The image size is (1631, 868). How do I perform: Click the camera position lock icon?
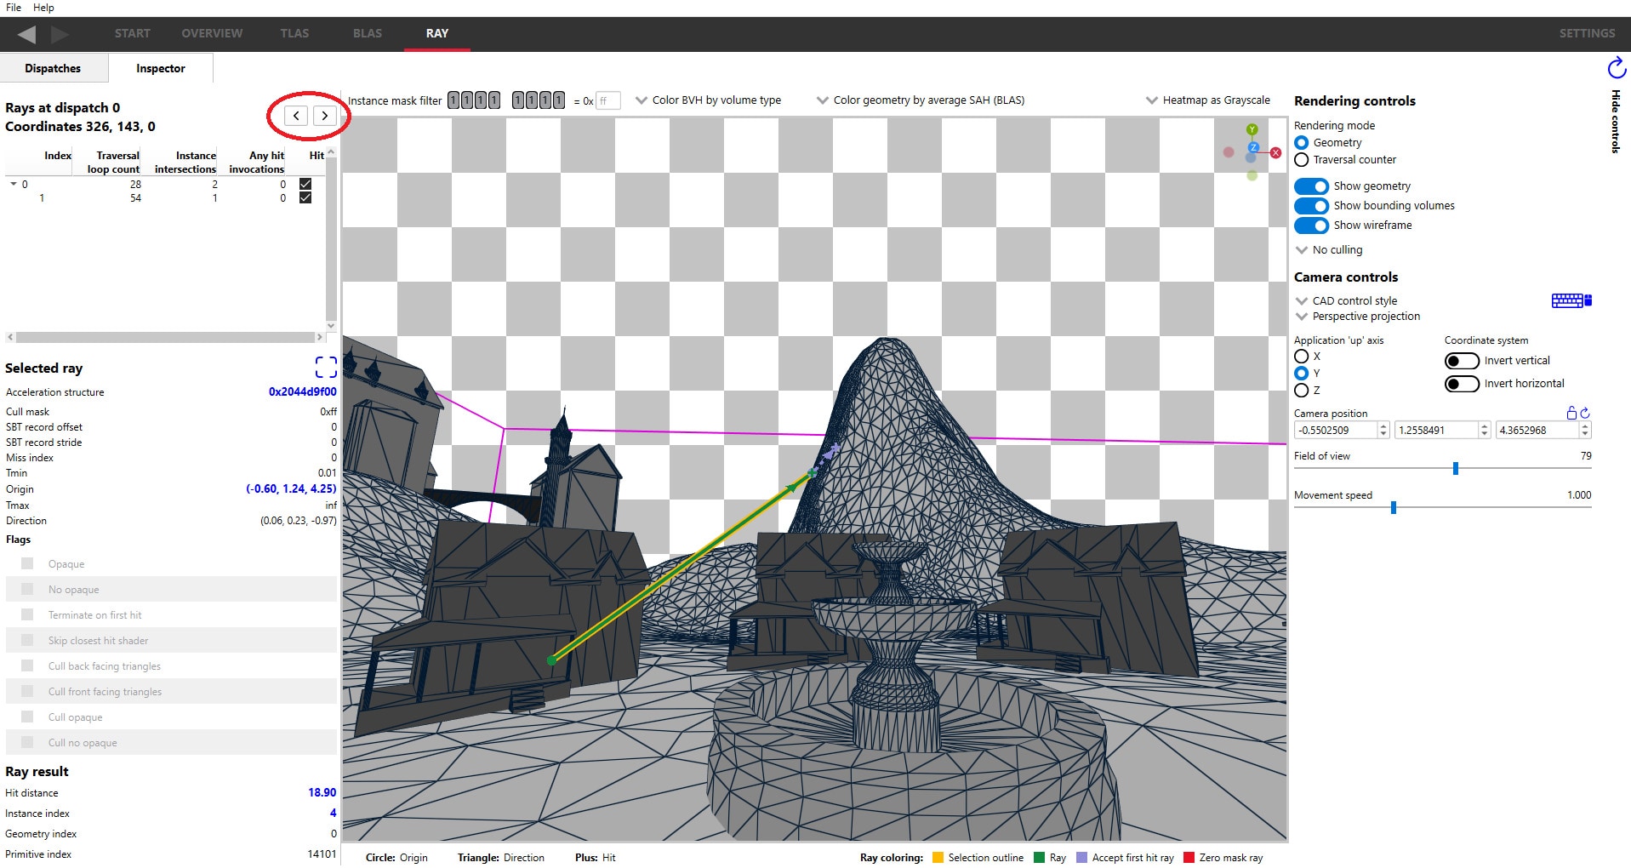[x=1571, y=413]
